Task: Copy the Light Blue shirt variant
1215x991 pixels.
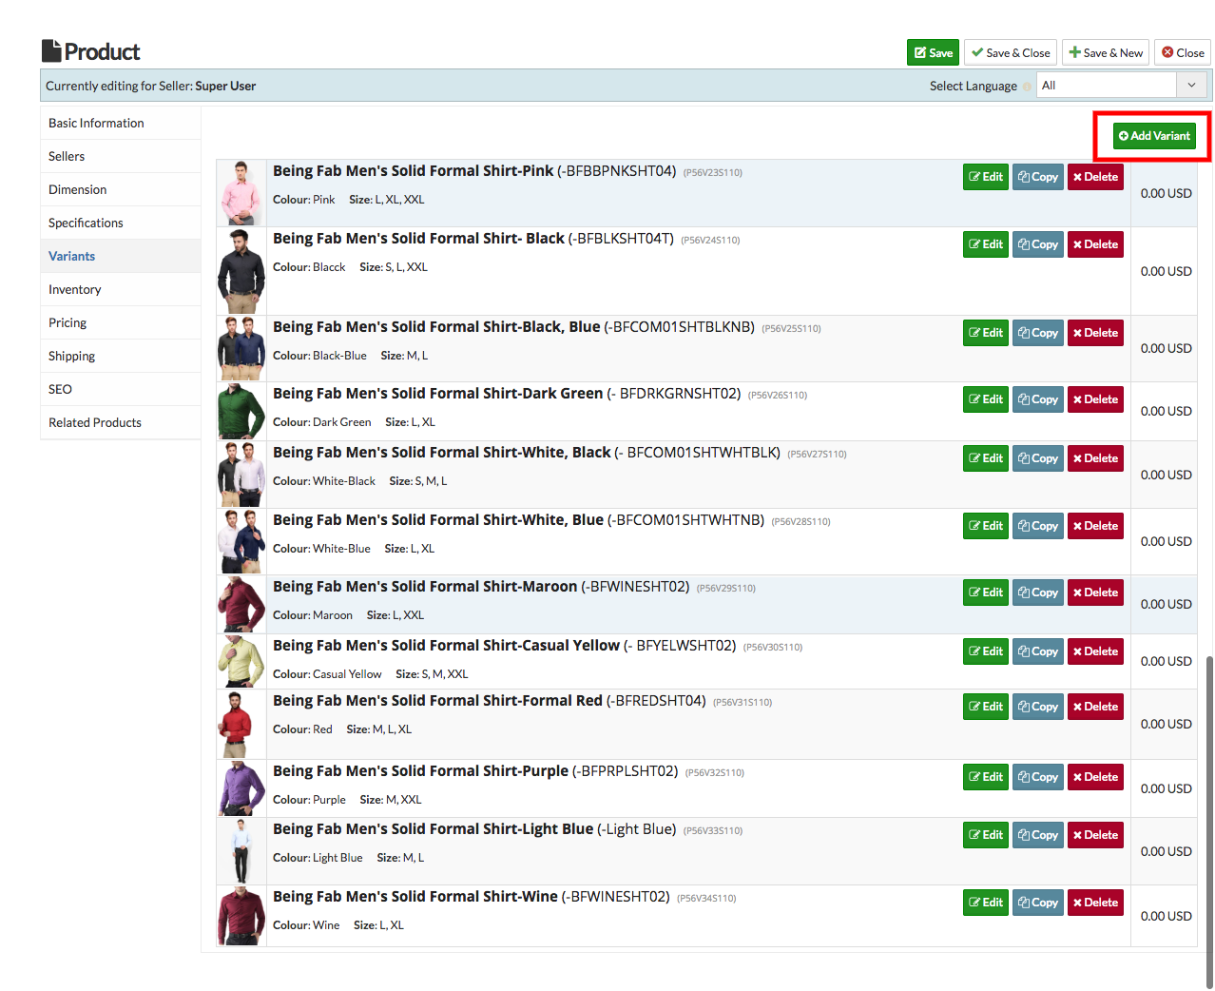Action: coord(1038,835)
